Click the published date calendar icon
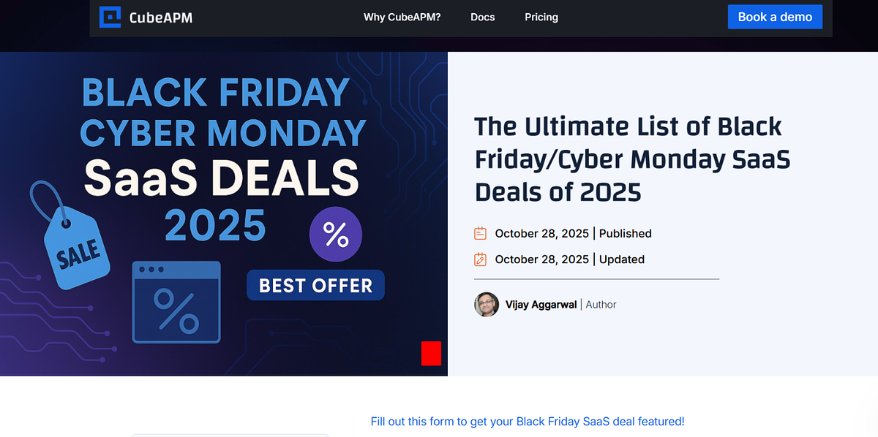 [481, 234]
